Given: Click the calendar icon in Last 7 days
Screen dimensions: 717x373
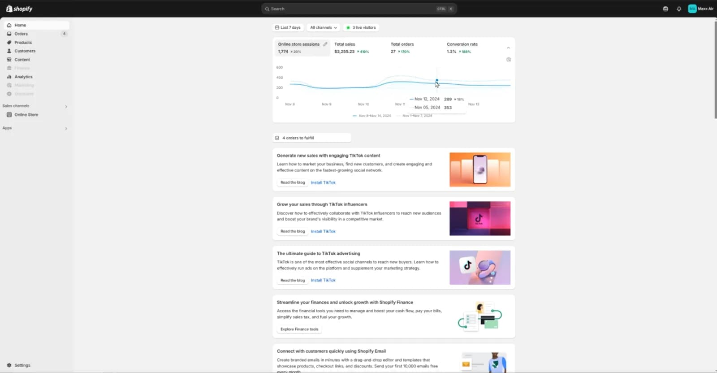Looking at the screenshot, I should click(x=277, y=27).
